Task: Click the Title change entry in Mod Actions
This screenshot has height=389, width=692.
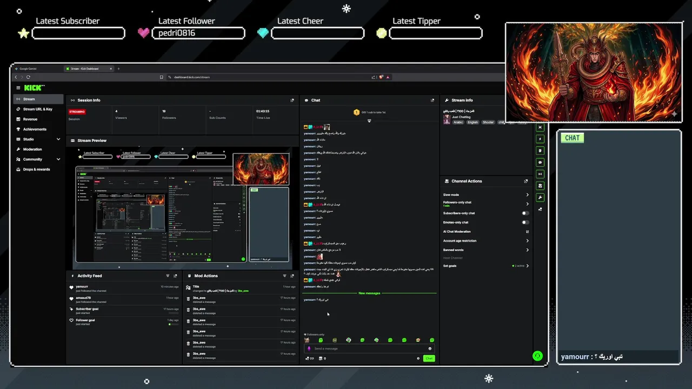Action: (241, 288)
